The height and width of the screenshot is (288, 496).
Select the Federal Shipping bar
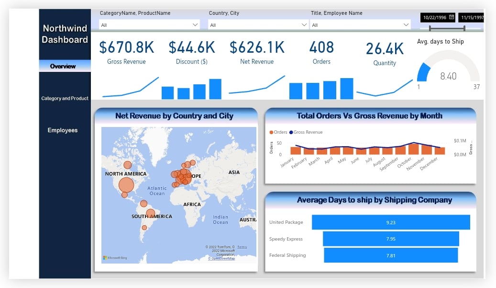[391, 255]
